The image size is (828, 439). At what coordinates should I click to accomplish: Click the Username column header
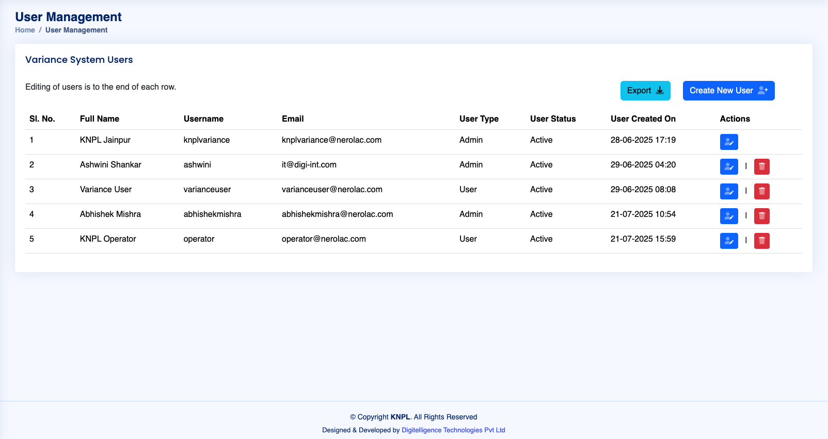tap(203, 119)
